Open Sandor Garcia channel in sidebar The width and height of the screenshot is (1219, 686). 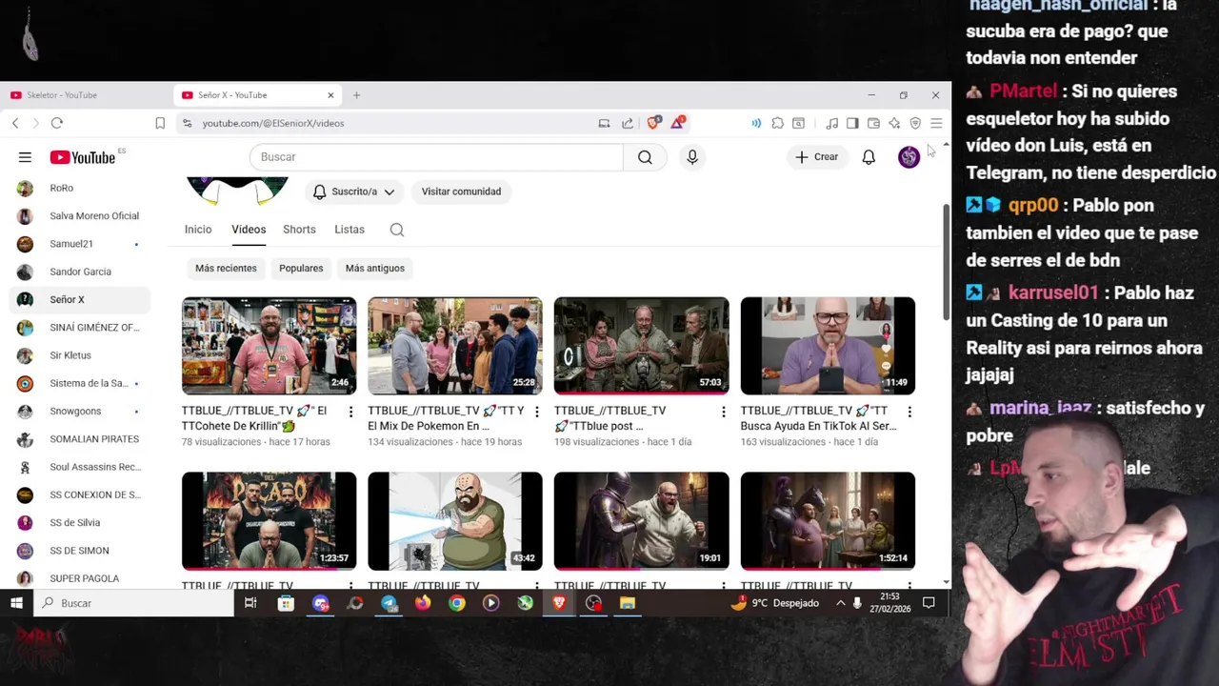pos(80,272)
